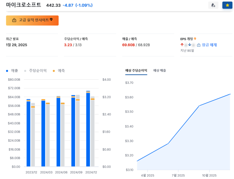Click the 69.60B actual revenue value
Viewport: 234px width, 179px height.
[x=128, y=45]
